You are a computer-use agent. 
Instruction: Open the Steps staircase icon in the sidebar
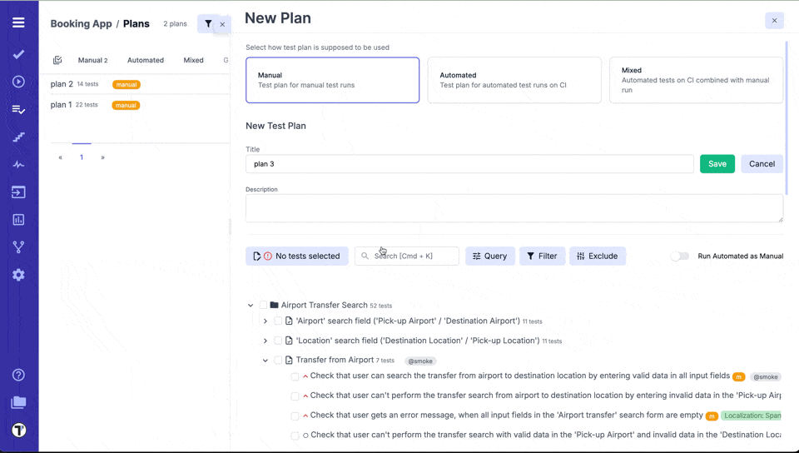tap(18, 137)
